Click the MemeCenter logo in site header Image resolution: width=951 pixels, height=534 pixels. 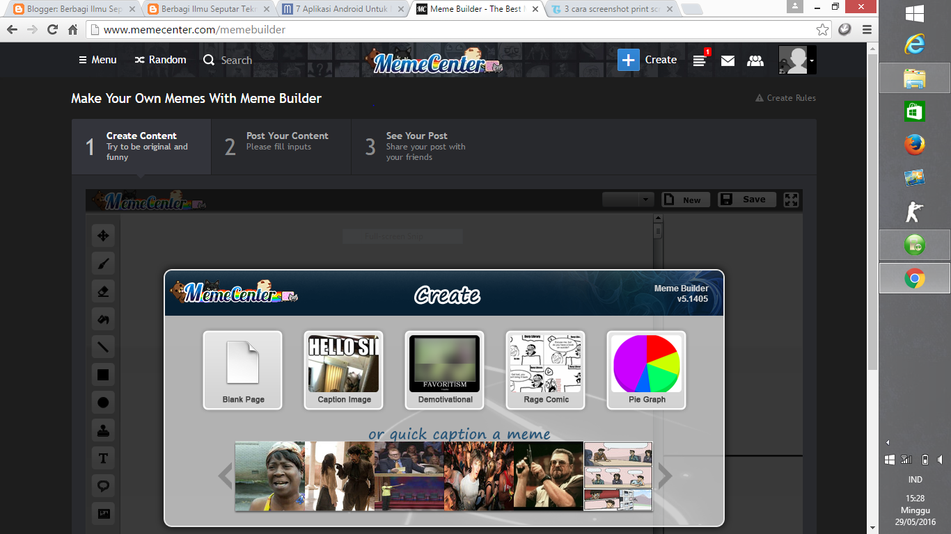(435, 62)
